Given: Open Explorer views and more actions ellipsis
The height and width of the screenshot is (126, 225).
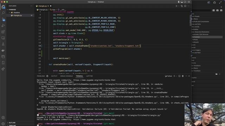Looking at the screenshot, I should tap(31, 6).
